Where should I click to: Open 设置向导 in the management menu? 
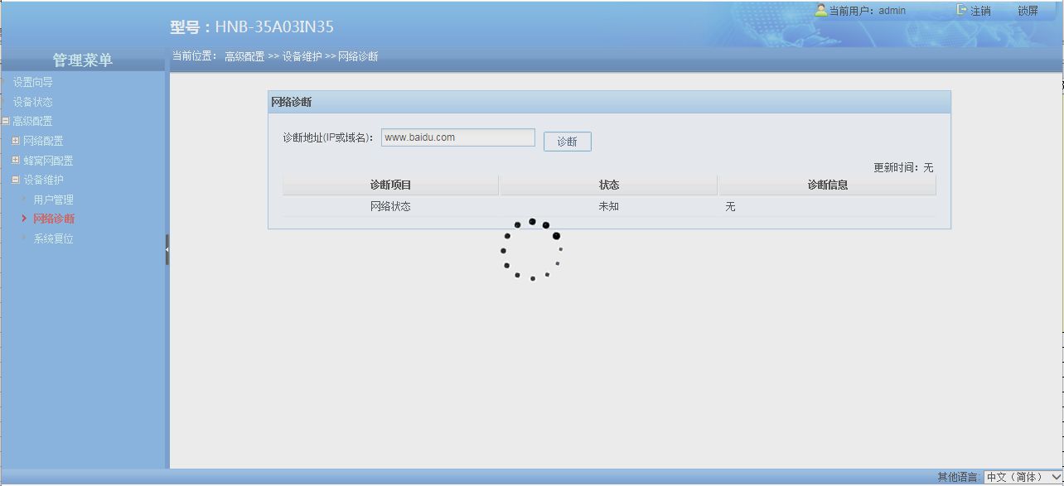33,83
